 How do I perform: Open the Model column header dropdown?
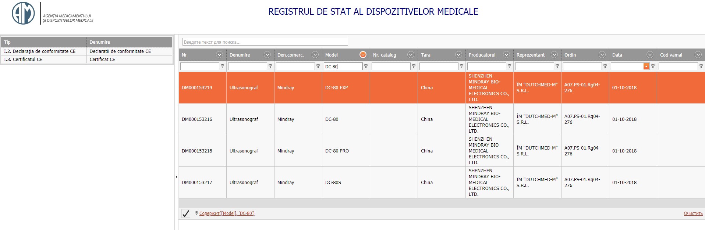coord(363,55)
